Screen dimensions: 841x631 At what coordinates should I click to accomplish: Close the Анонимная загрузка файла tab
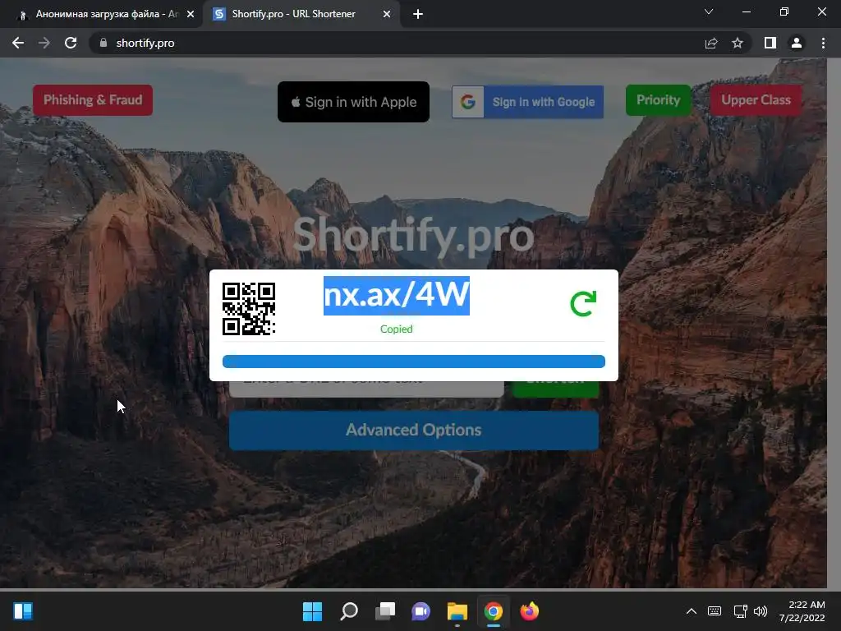191,14
